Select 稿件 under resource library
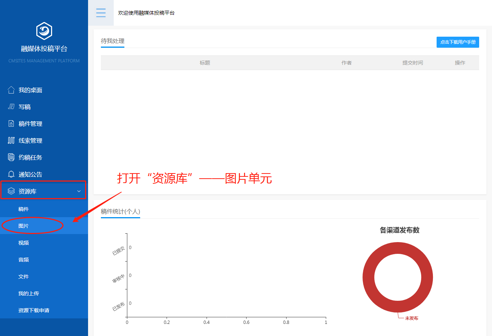 [x=23, y=209]
